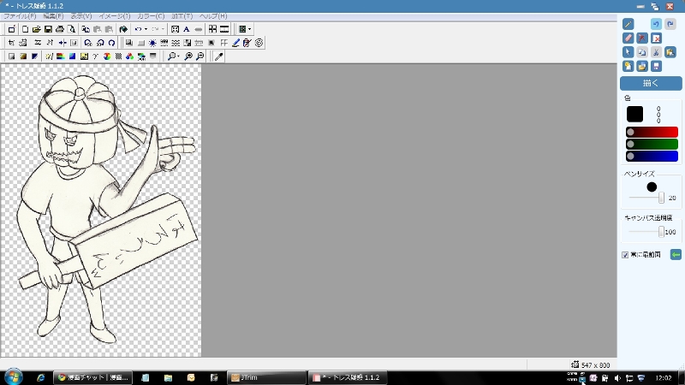Click the '547 x 800' size in the status bar

[x=595, y=365]
